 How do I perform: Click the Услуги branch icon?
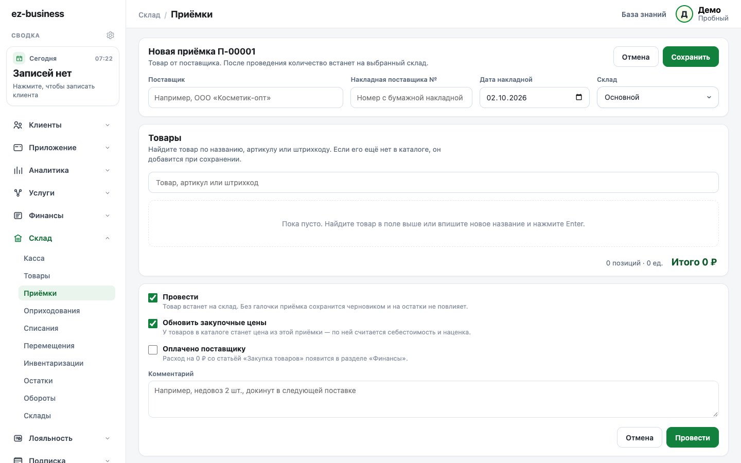(x=18, y=193)
